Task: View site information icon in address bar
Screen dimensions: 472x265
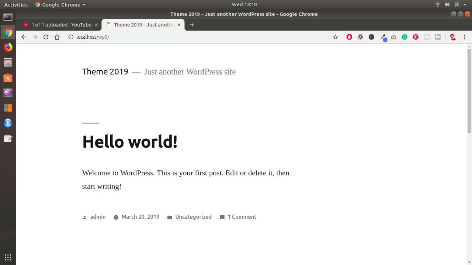Action: click(x=71, y=37)
